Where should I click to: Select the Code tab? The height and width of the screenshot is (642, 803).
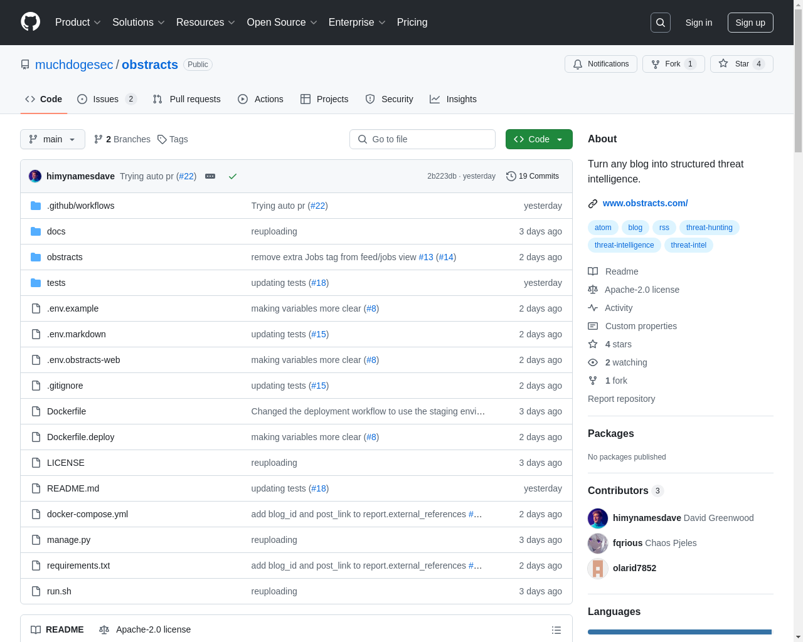(44, 99)
